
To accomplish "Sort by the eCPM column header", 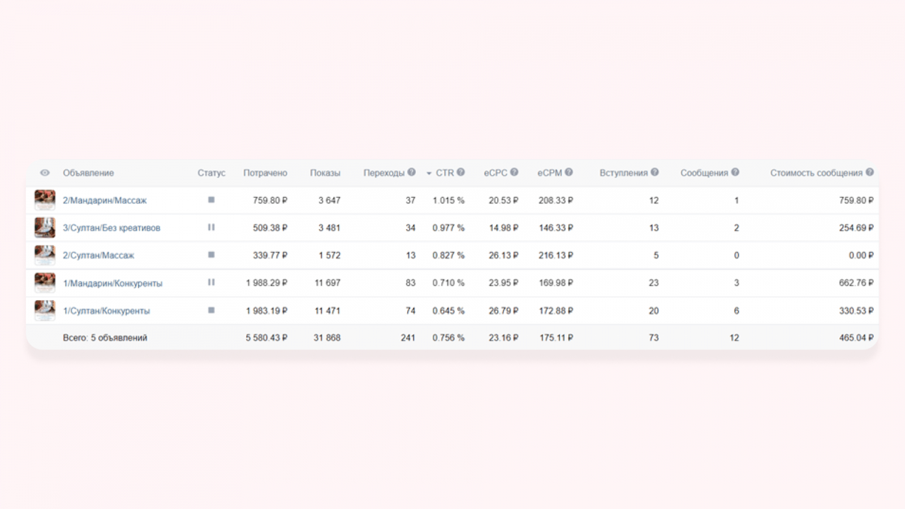I will tap(550, 173).
